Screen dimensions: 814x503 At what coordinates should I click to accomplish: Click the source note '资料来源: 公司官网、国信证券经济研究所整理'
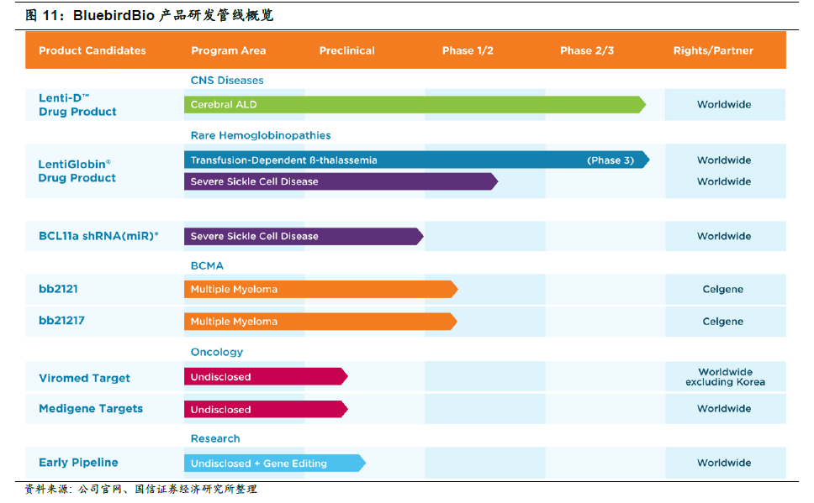coord(140,489)
